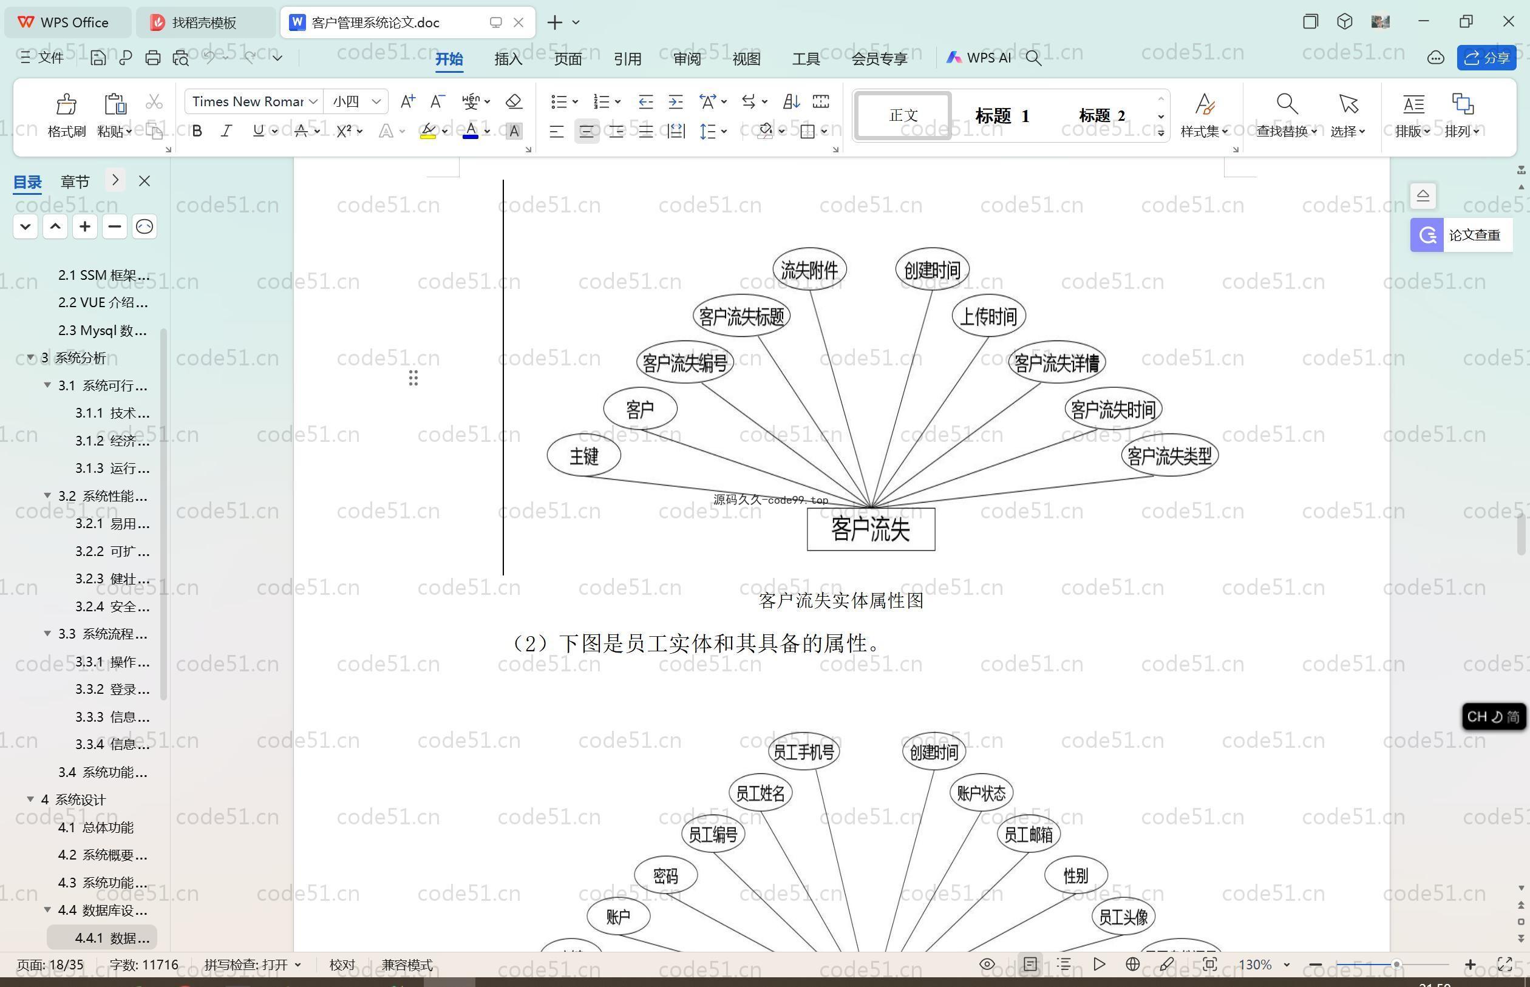Image resolution: width=1530 pixels, height=987 pixels.
Task: Click the Format Painter (格式刷) icon
Action: [x=66, y=104]
